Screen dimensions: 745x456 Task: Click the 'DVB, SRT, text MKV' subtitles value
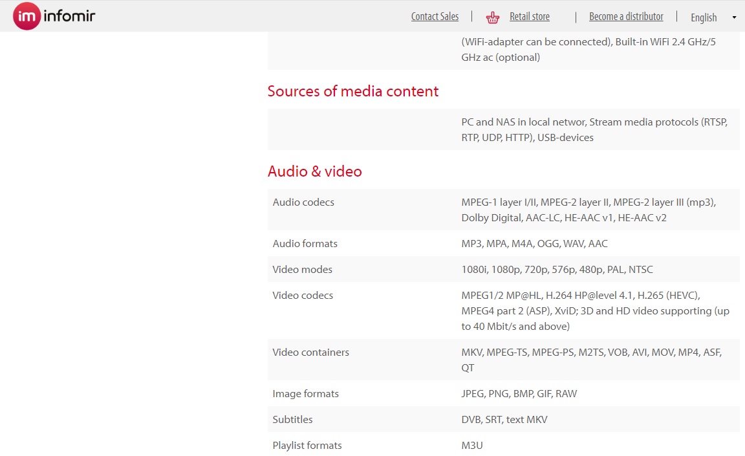click(504, 420)
